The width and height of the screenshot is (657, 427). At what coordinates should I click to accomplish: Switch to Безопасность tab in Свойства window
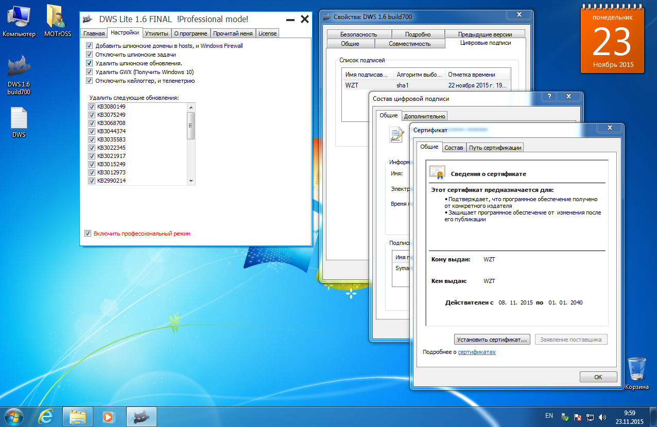tap(359, 34)
